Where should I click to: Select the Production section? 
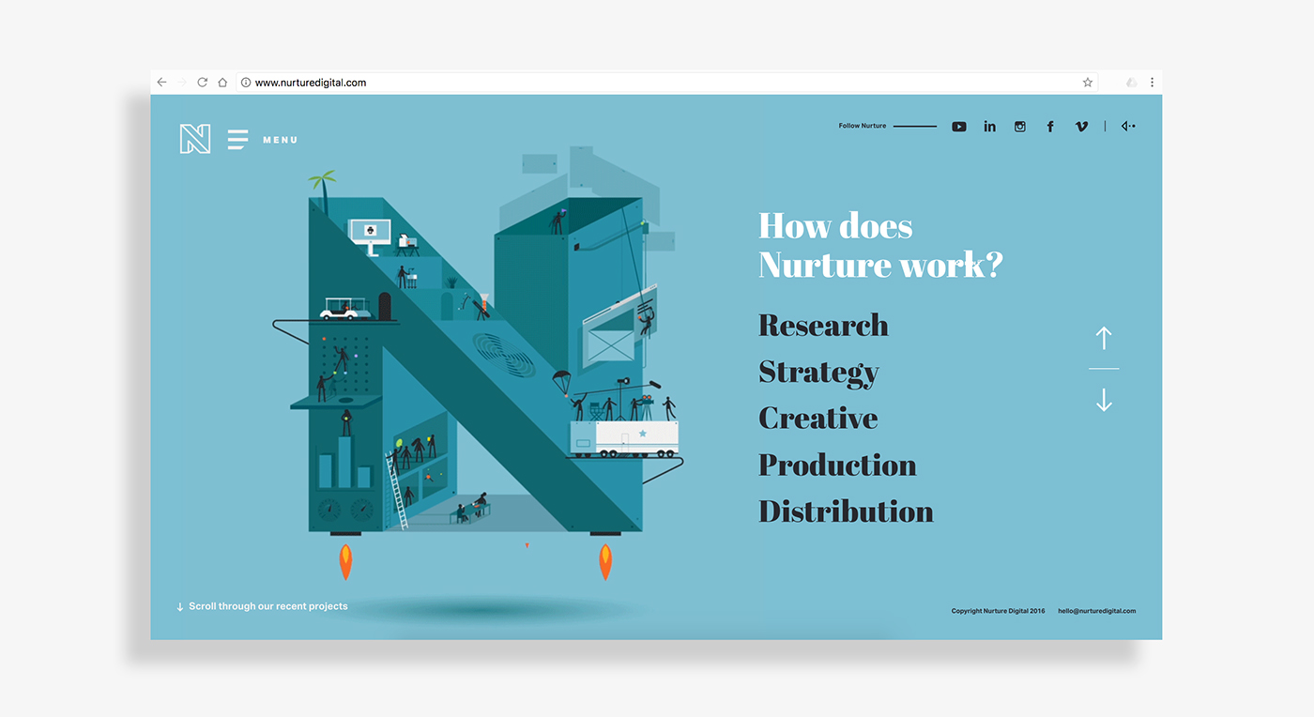click(x=837, y=465)
